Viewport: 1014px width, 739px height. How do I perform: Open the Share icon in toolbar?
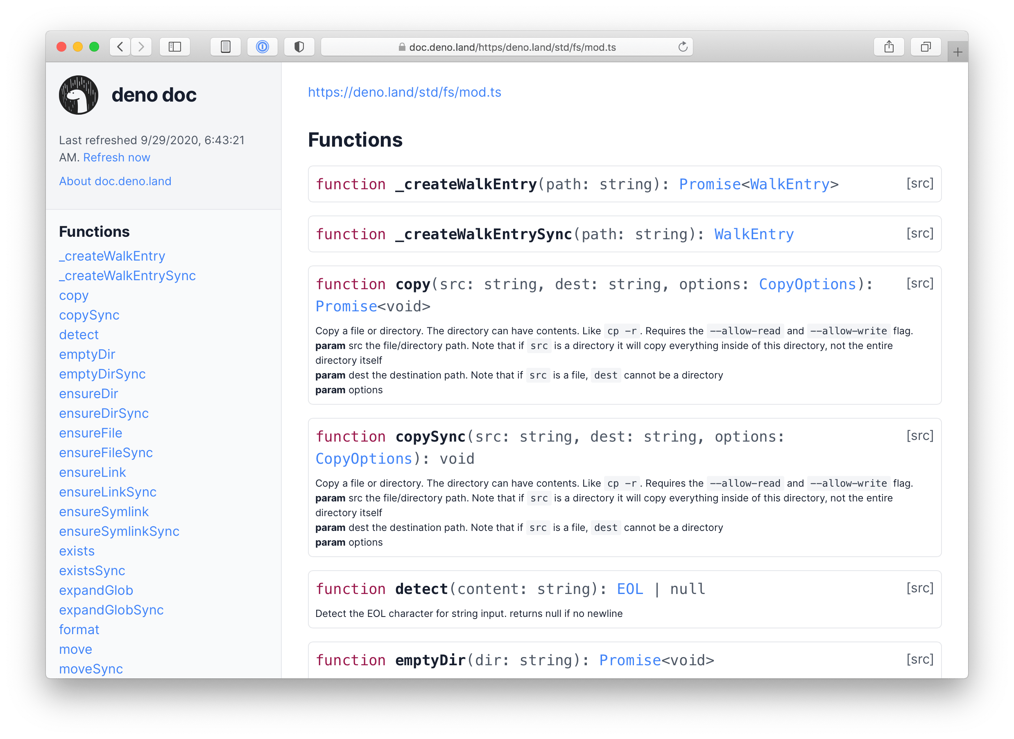click(x=889, y=47)
